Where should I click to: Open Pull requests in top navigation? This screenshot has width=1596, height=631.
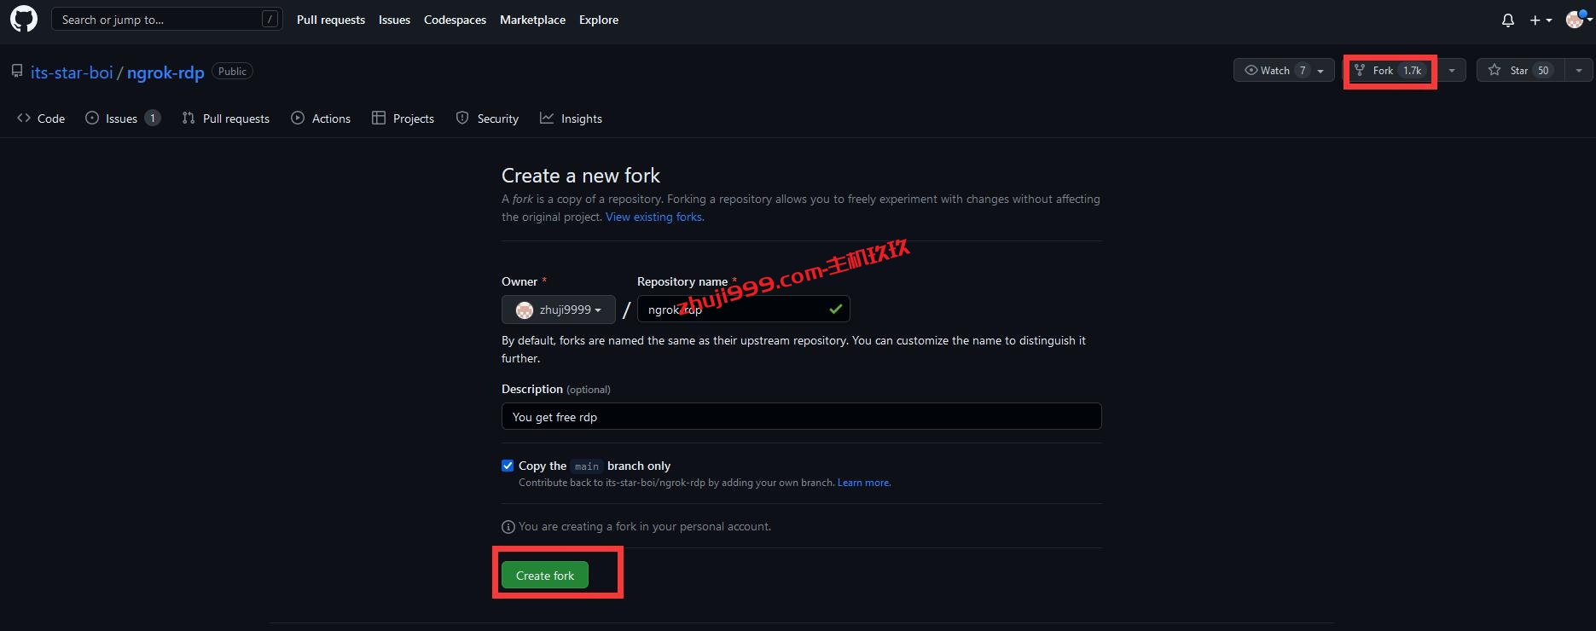(331, 20)
